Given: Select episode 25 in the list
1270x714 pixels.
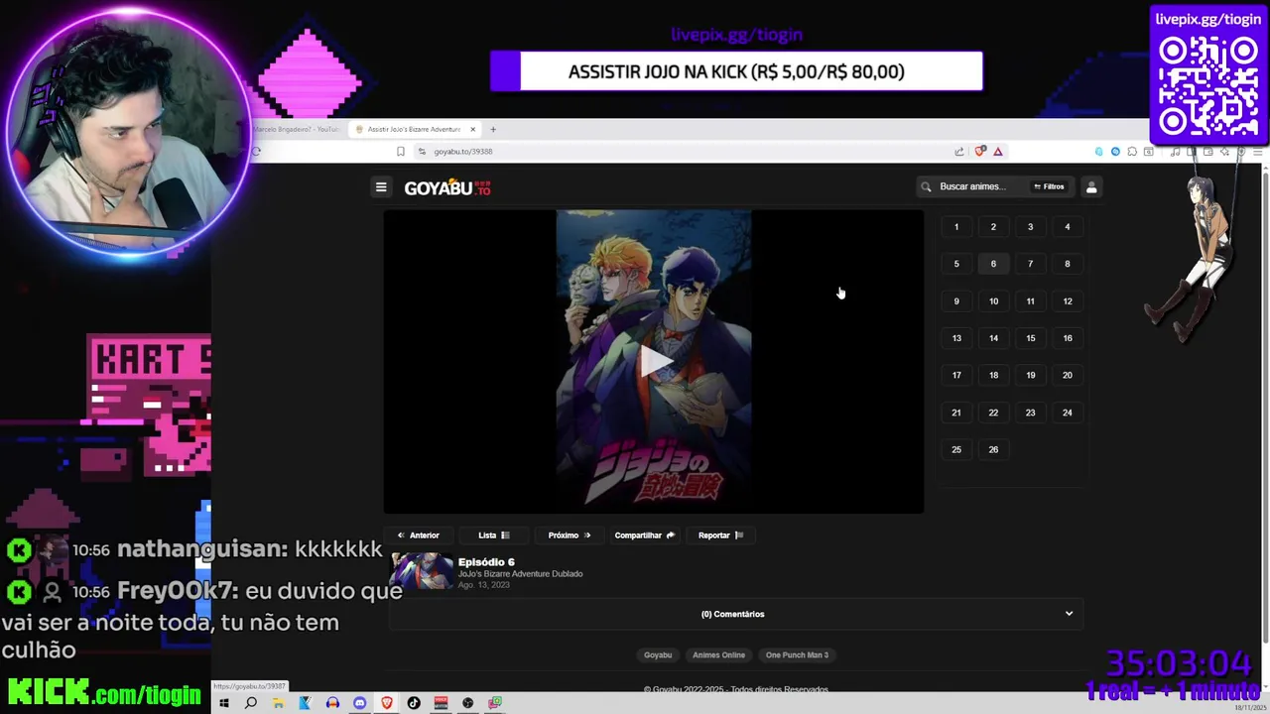Looking at the screenshot, I should [956, 449].
